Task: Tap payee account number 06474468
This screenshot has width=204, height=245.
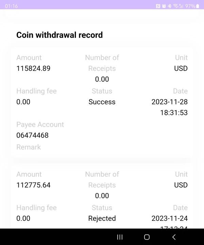Action: 32,135
